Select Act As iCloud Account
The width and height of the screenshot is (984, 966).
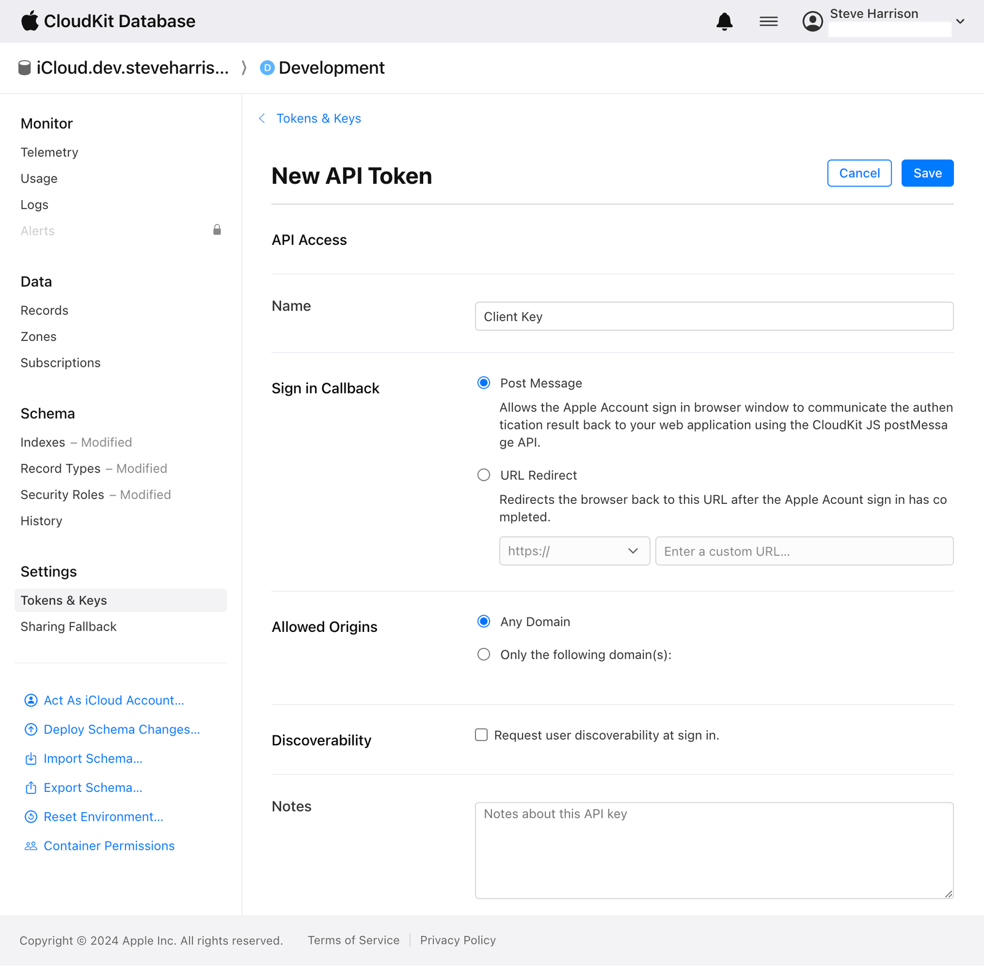coord(113,700)
